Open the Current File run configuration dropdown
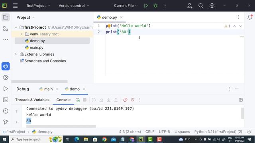Viewport: 255px width, 143px height. click(x=126, y=6)
